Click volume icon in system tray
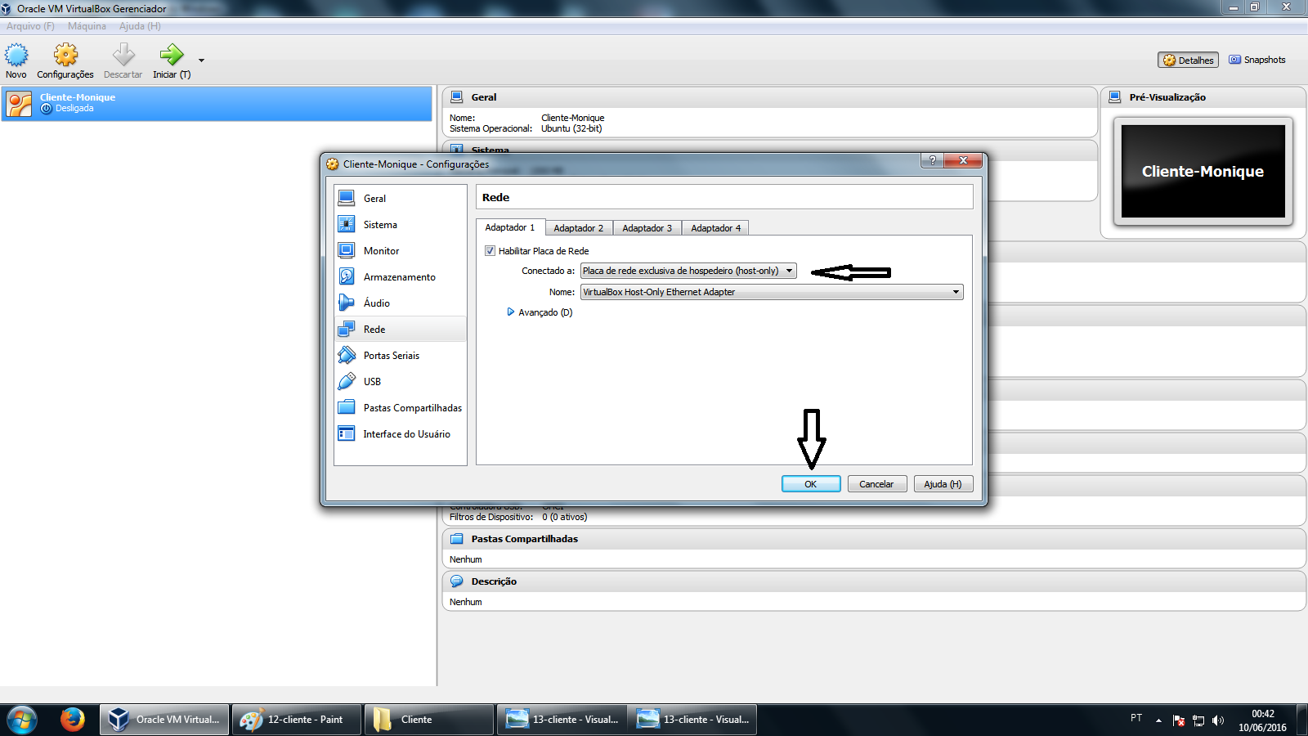This screenshot has width=1308, height=736. click(1218, 720)
